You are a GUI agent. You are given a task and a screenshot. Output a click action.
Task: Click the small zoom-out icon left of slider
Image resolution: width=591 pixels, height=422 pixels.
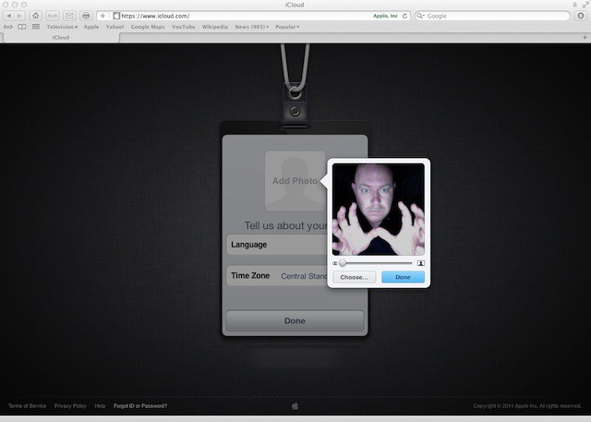(335, 263)
